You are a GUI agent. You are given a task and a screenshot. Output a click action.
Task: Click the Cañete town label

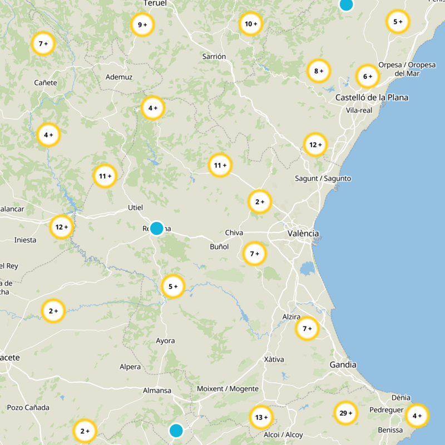pos(46,83)
